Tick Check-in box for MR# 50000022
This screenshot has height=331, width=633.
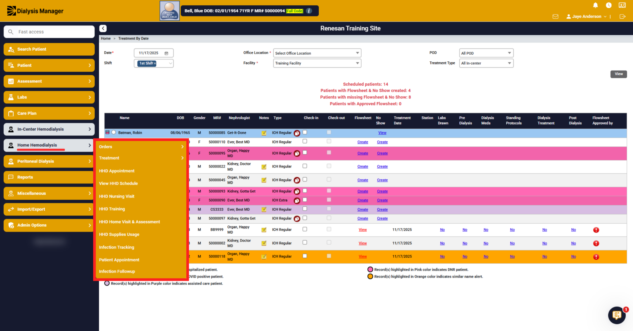[305, 166]
